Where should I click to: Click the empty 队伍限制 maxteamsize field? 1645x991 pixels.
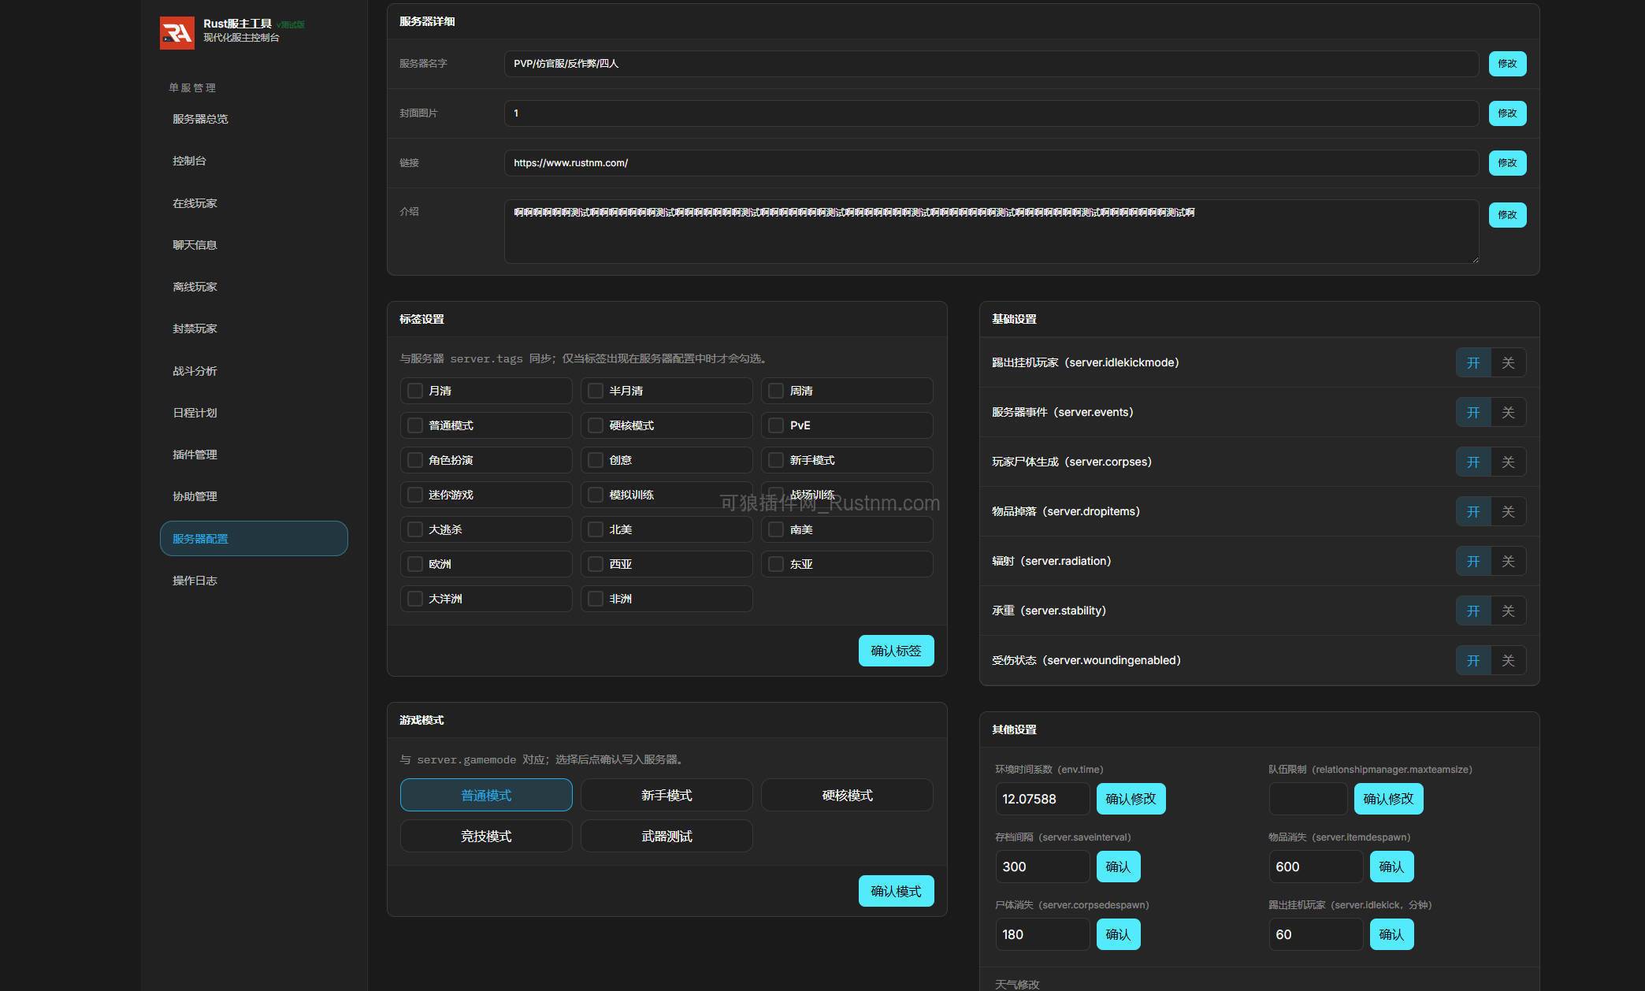(x=1308, y=799)
